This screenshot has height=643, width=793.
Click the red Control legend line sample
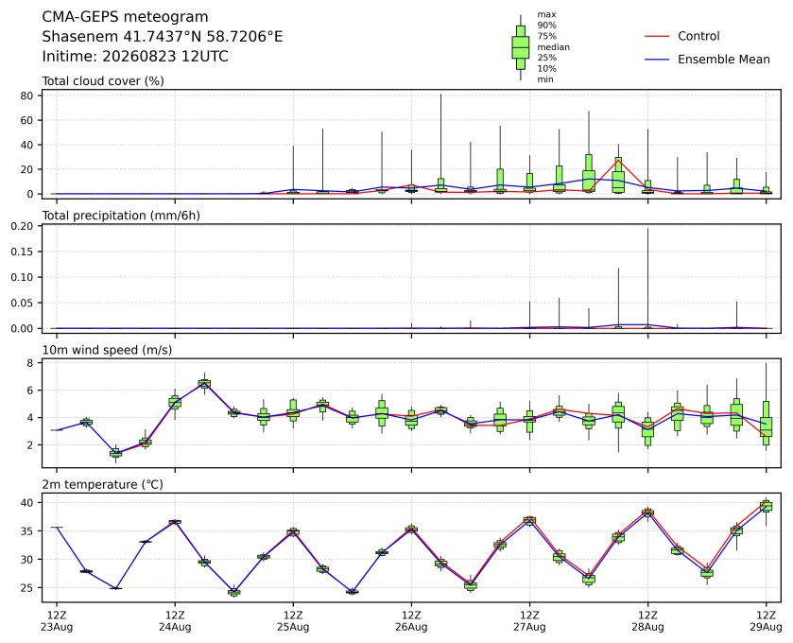point(657,37)
